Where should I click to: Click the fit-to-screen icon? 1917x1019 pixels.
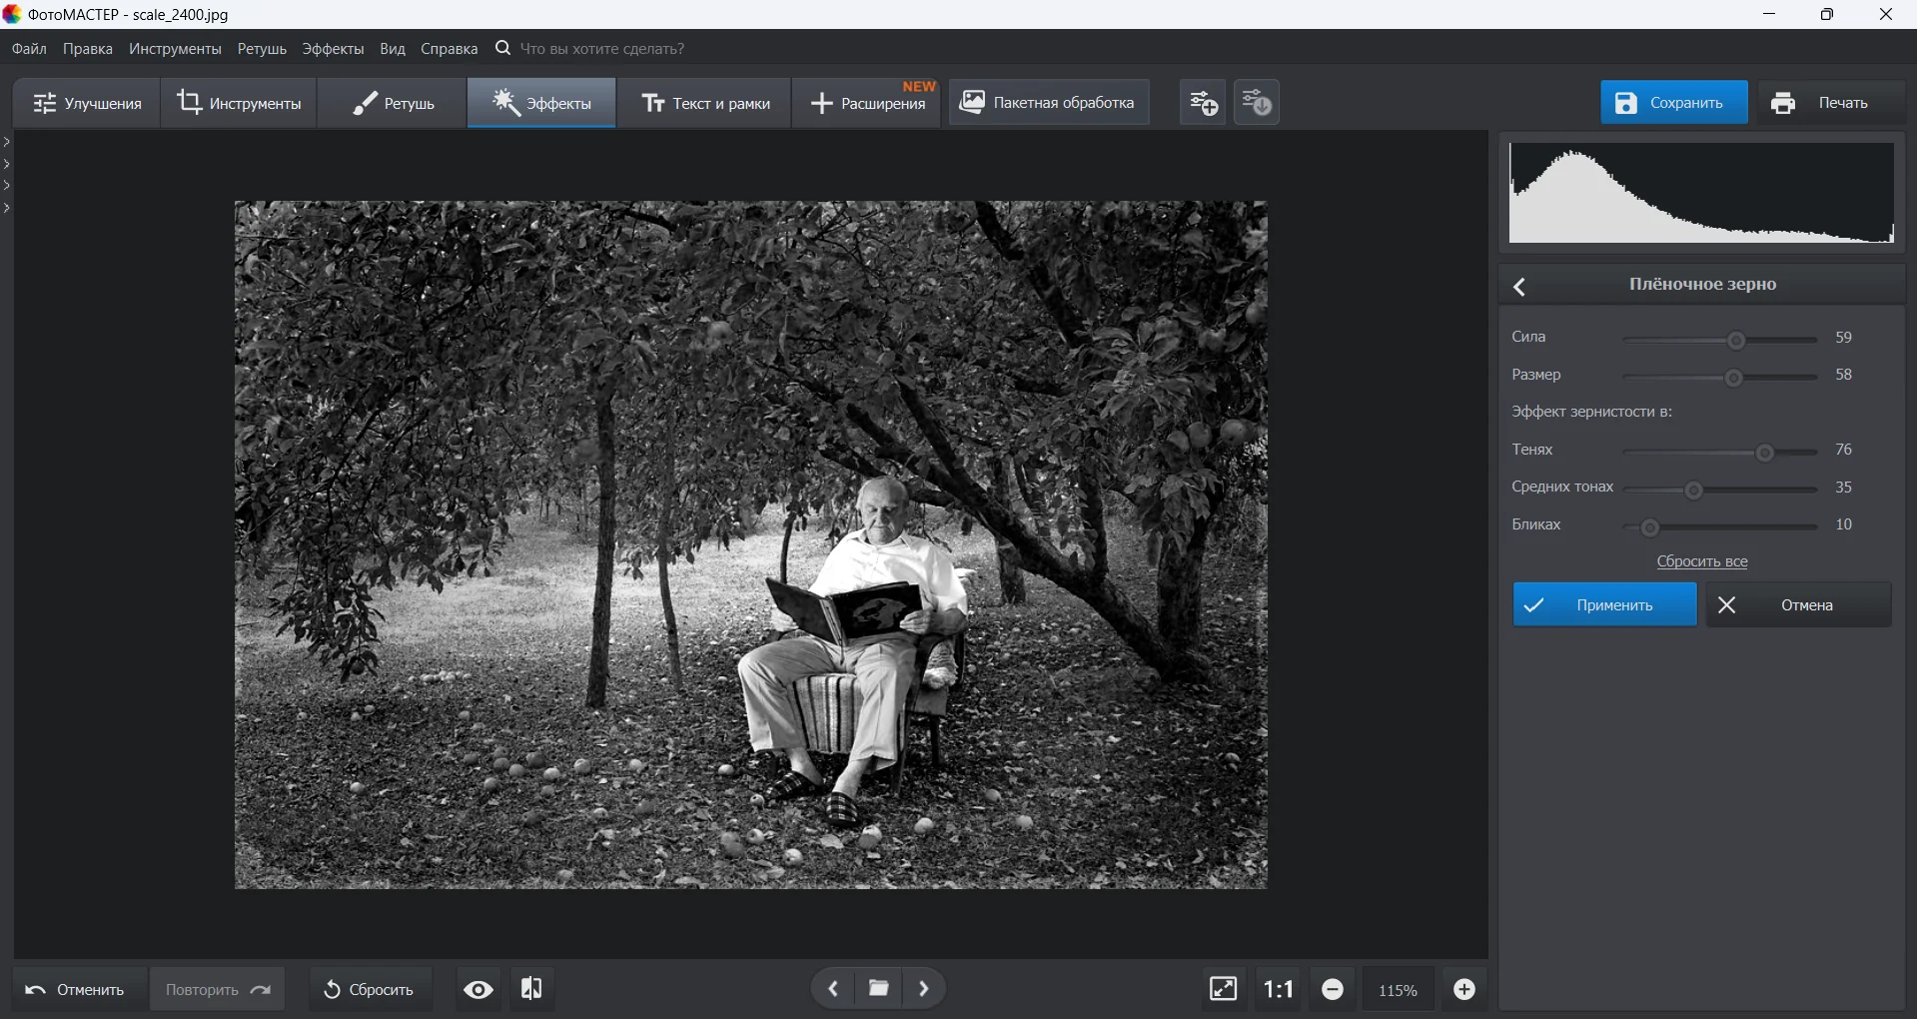pyautogui.click(x=1224, y=989)
